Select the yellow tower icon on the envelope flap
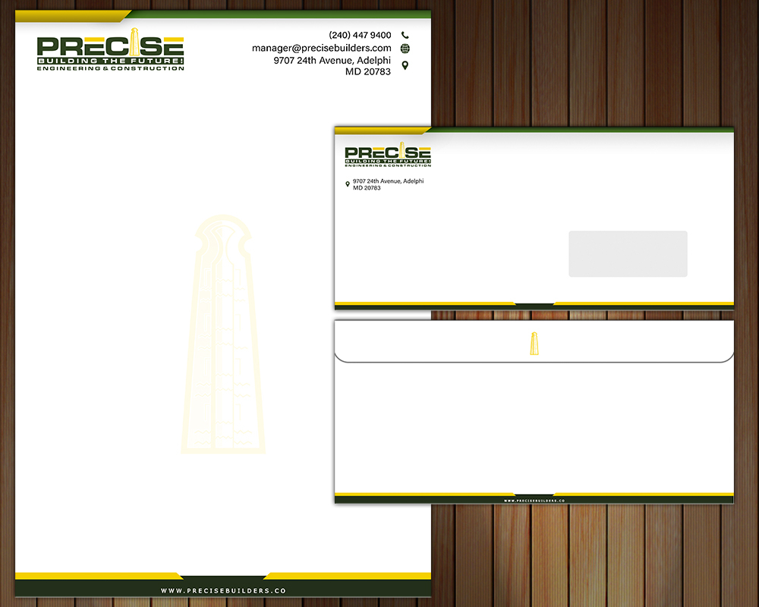This screenshot has height=607, width=759. (x=534, y=343)
